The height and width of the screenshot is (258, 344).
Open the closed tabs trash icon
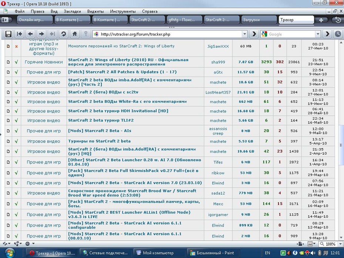pyautogui.click(x=338, y=20)
